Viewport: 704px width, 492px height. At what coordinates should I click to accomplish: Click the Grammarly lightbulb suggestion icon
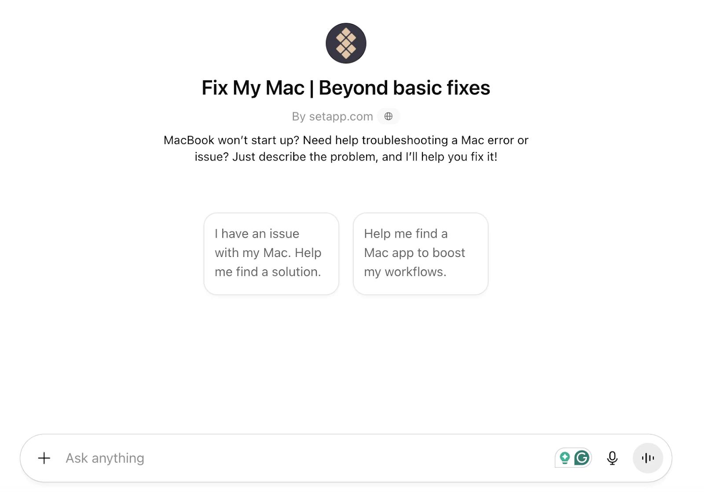[x=565, y=458]
